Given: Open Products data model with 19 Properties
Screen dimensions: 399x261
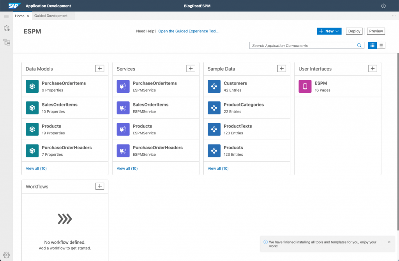Looking at the screenshot, I should click(51, 126).
